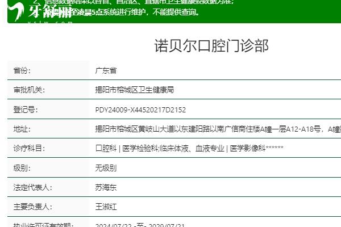
Task: Click the 口腔科 医学检验科 departments value
Action: pyautogui.click(x=189, y=148)
